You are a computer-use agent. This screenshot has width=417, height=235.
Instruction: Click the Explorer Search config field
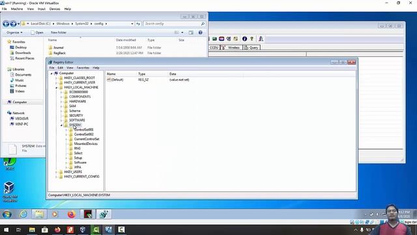[175, 23]
